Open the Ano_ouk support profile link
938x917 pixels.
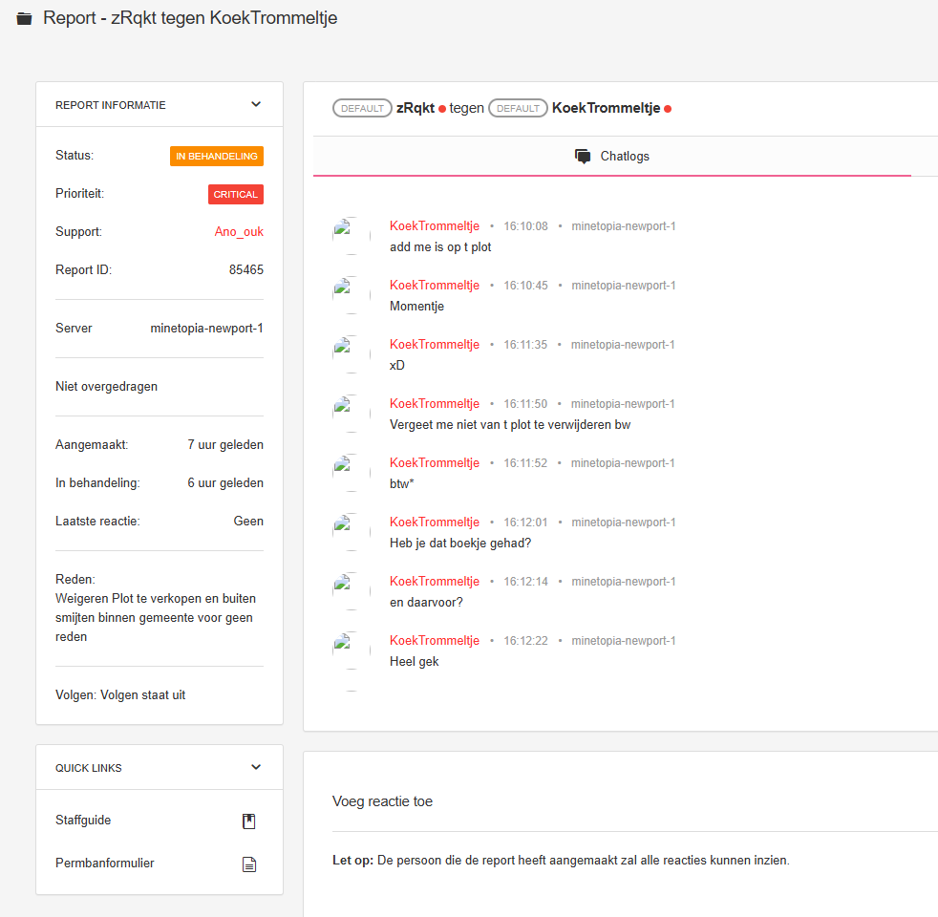click(239, 231)
